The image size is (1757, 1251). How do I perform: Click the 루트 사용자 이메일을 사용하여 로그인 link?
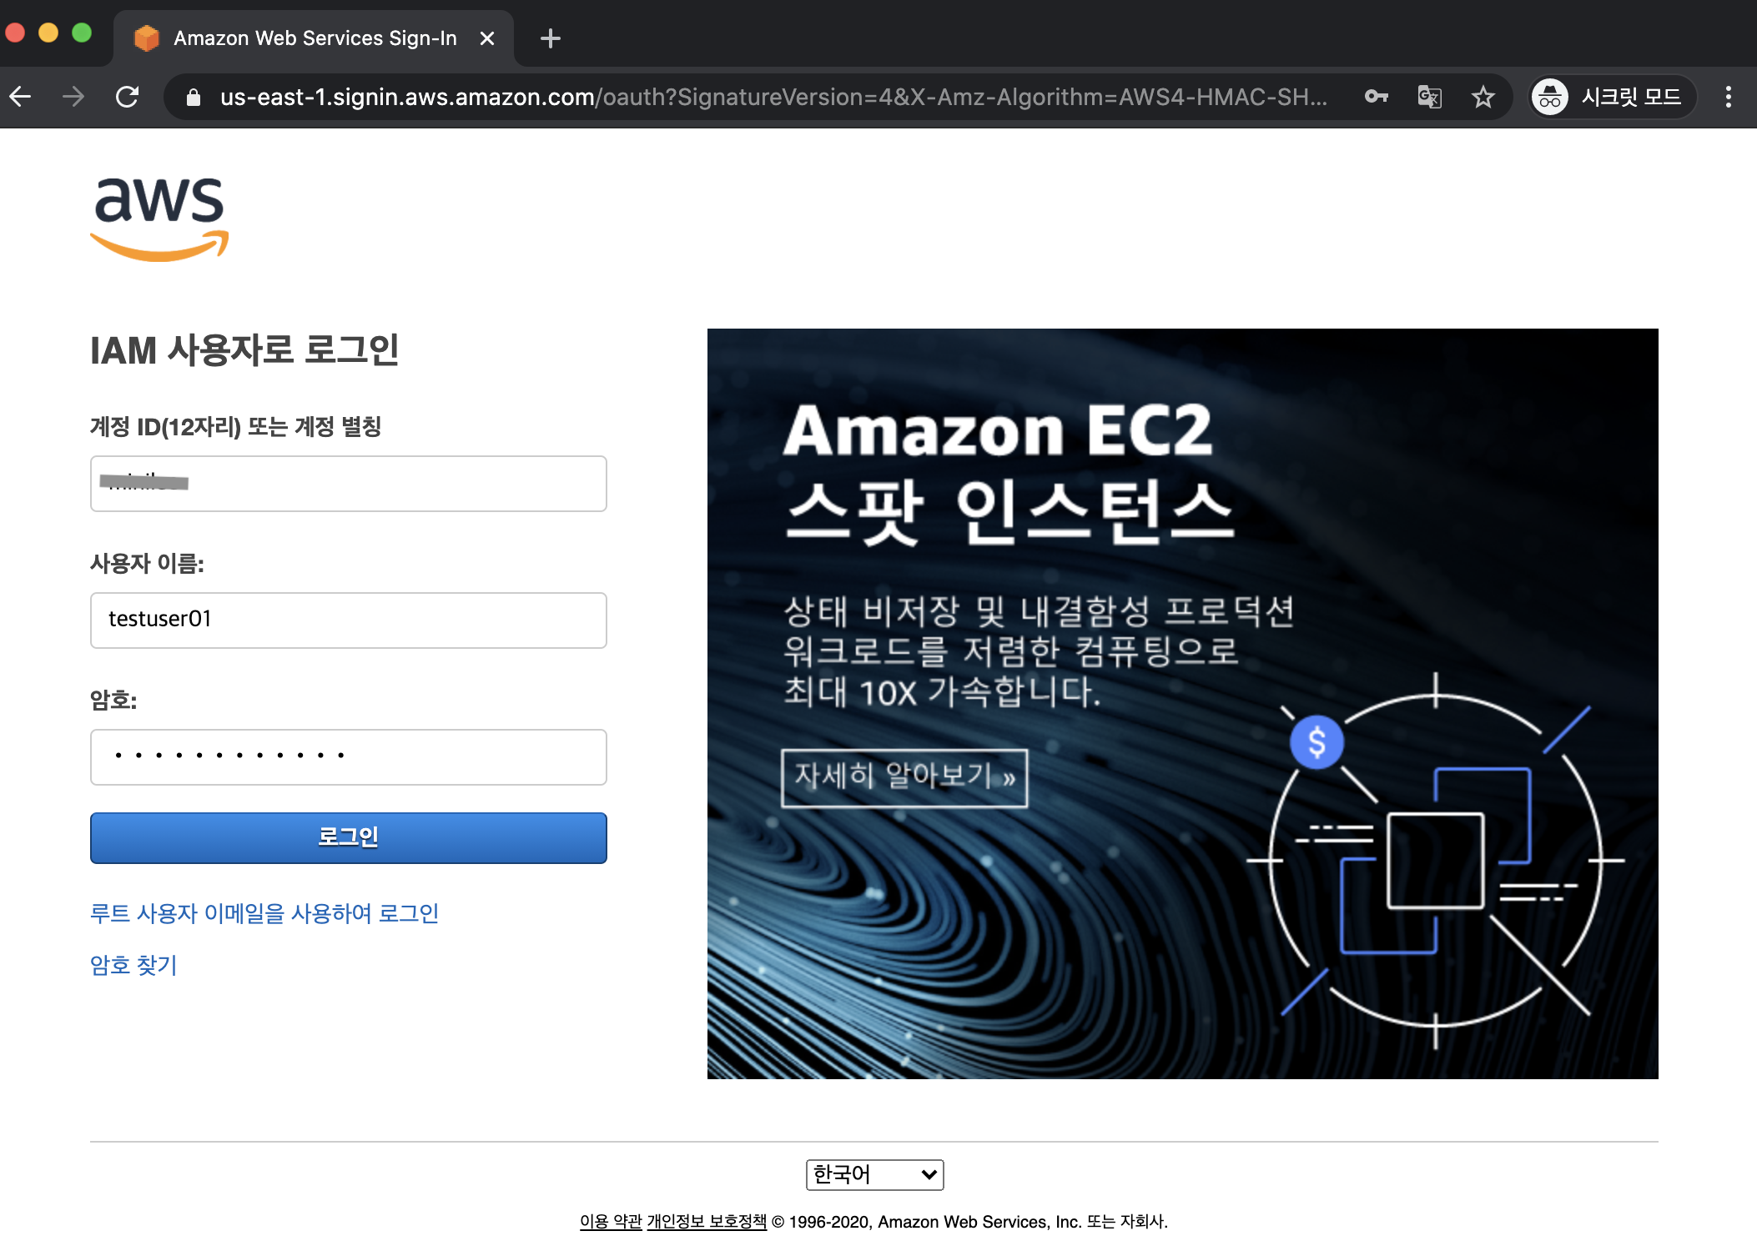(264, 913)
